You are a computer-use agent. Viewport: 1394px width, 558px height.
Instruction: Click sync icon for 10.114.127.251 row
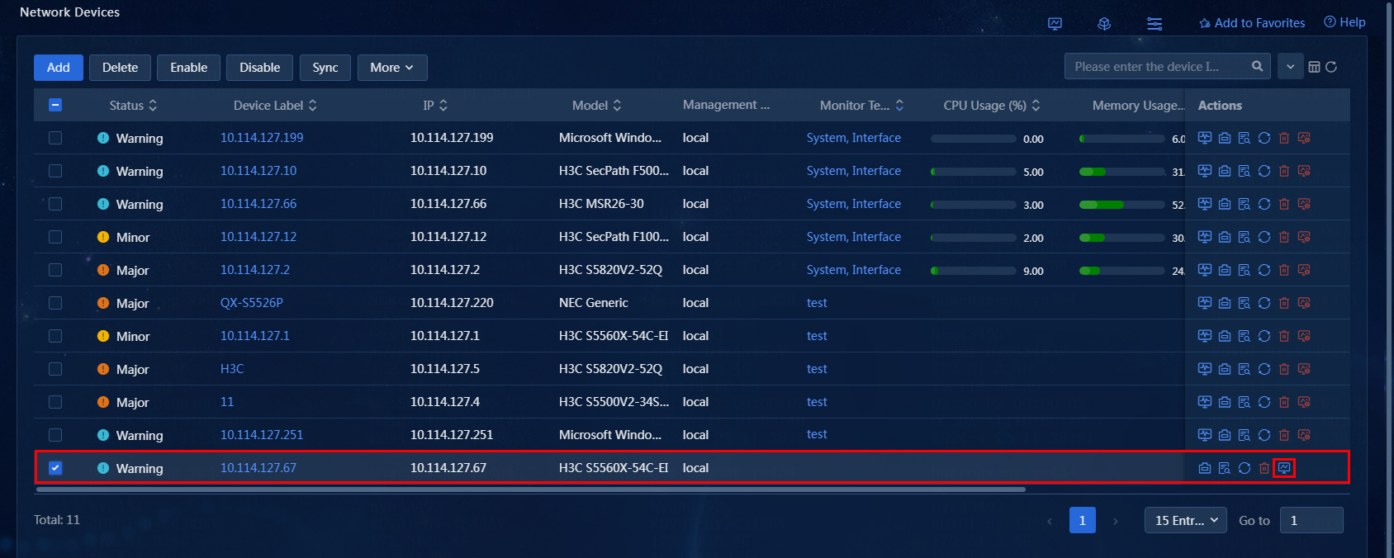(x=1264, y=435)
